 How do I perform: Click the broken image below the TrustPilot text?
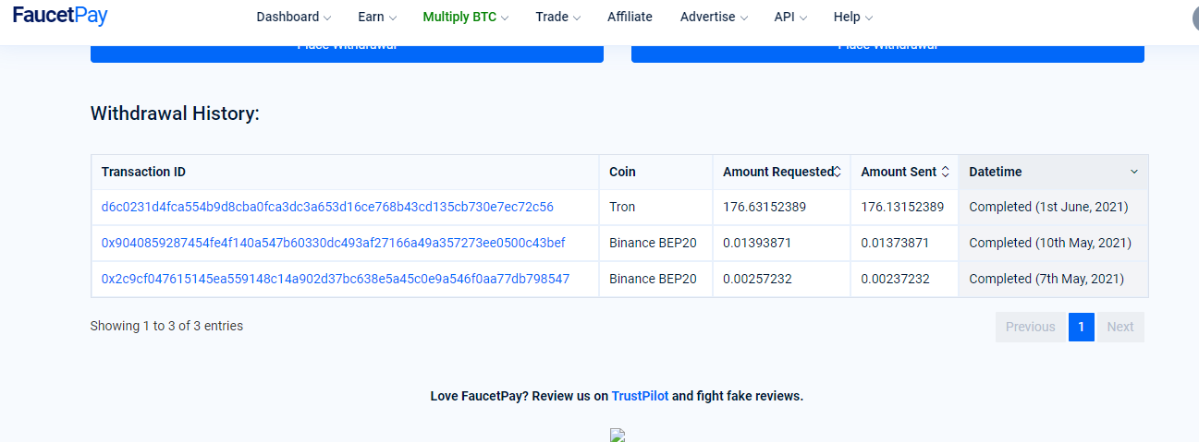(x=618, y=436)
